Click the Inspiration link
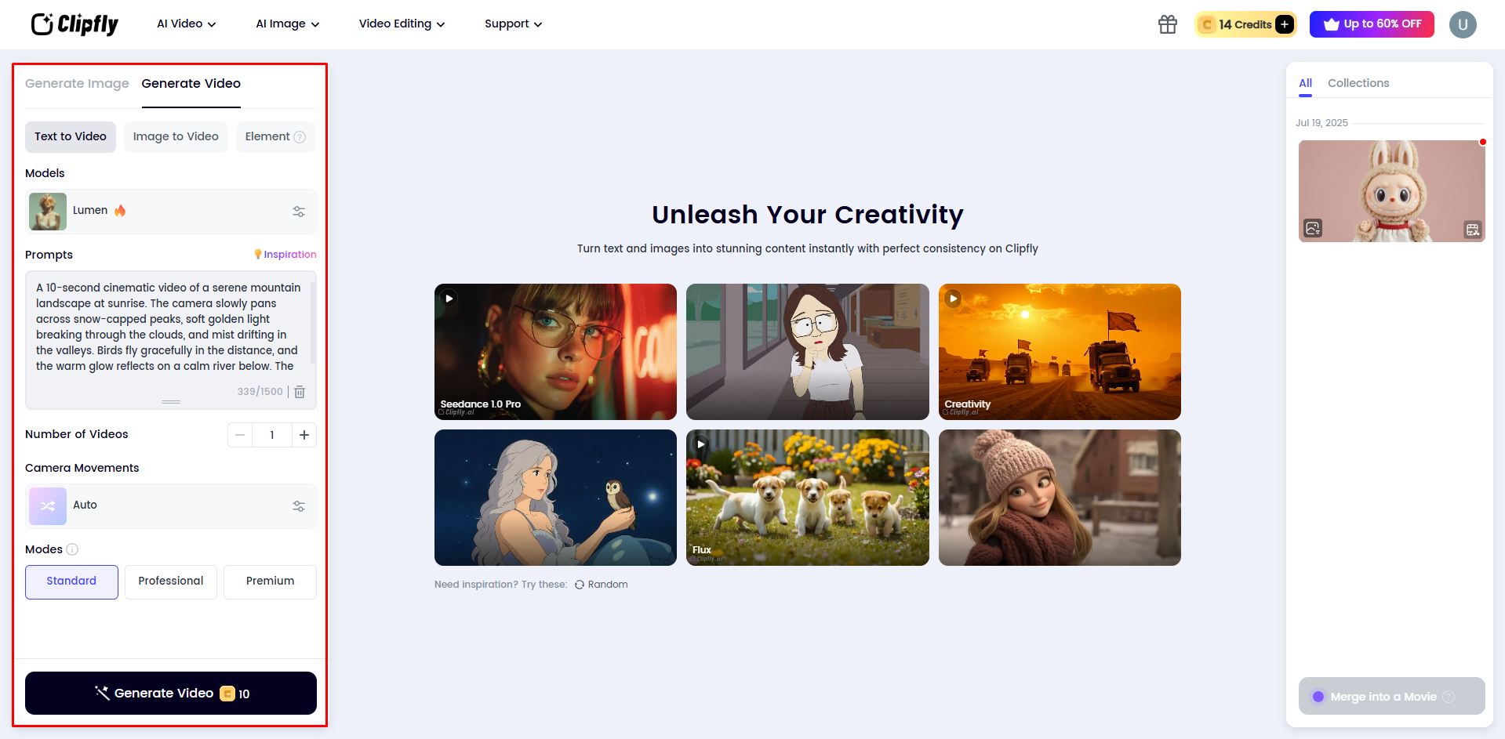Screen dimensions: 1505x739 pyautogui.click(x=285, y=255)
